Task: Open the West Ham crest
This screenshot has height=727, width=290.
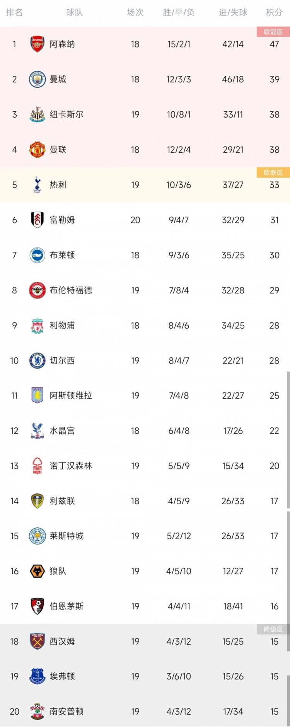Action: 38,642
